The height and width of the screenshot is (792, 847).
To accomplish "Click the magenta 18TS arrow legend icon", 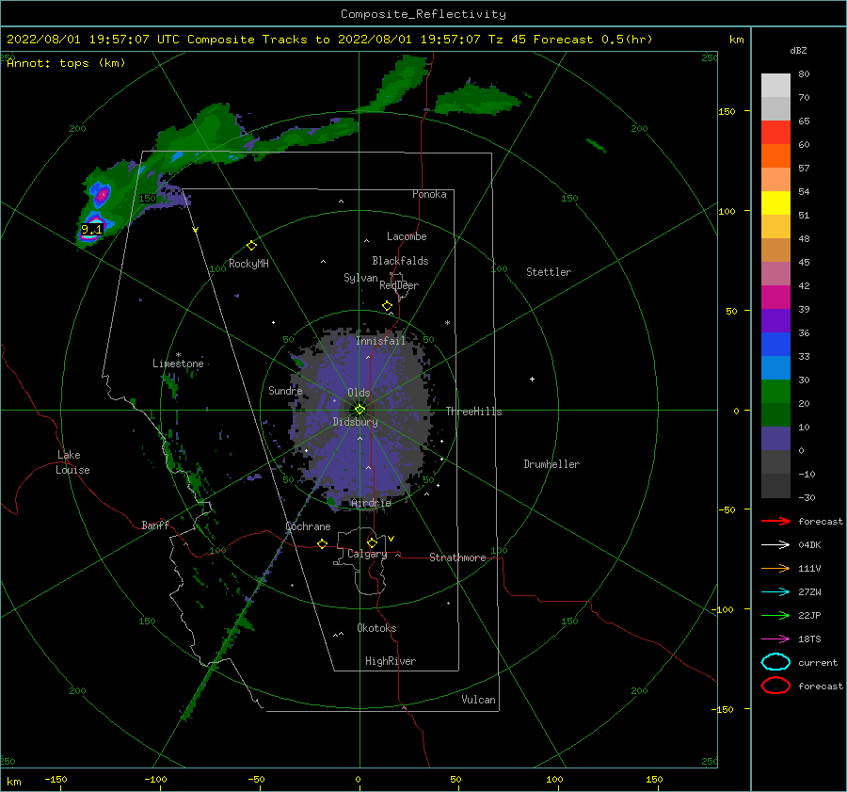I will click(x=775, y=639).
